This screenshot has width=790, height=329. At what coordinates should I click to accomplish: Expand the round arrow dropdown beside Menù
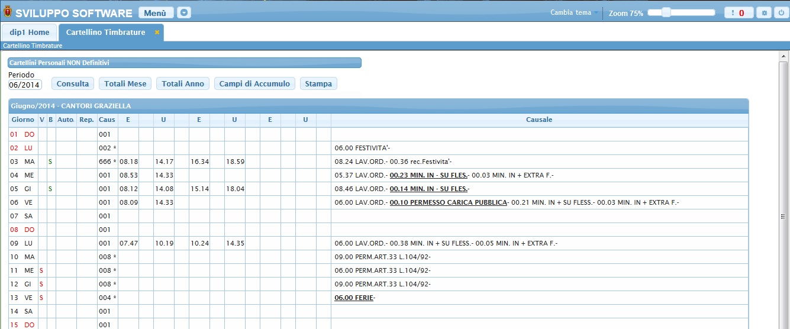(185, 12)
